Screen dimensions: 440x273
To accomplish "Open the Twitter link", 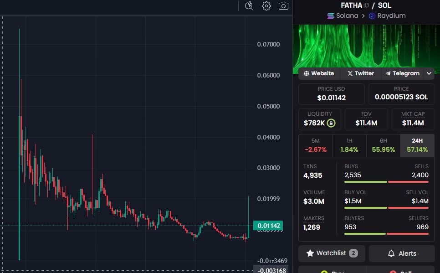I will coord(361,73).
